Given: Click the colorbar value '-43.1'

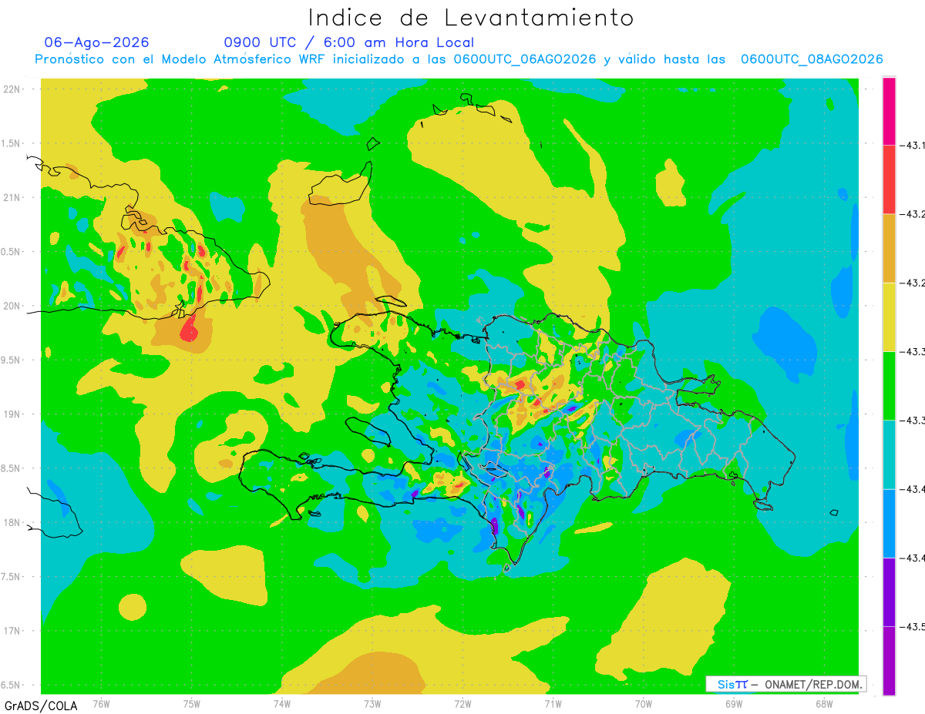Looking at the screenshot, I should [x=913, y=146].
